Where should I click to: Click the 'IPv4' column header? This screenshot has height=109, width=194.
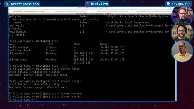77,44
